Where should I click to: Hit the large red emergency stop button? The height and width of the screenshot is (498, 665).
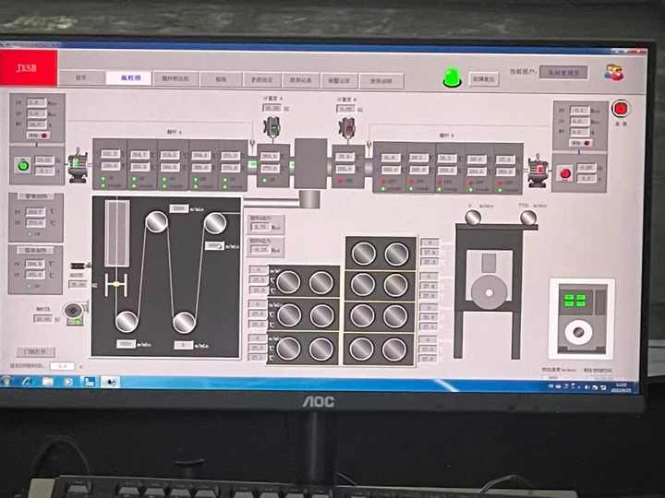621,109
